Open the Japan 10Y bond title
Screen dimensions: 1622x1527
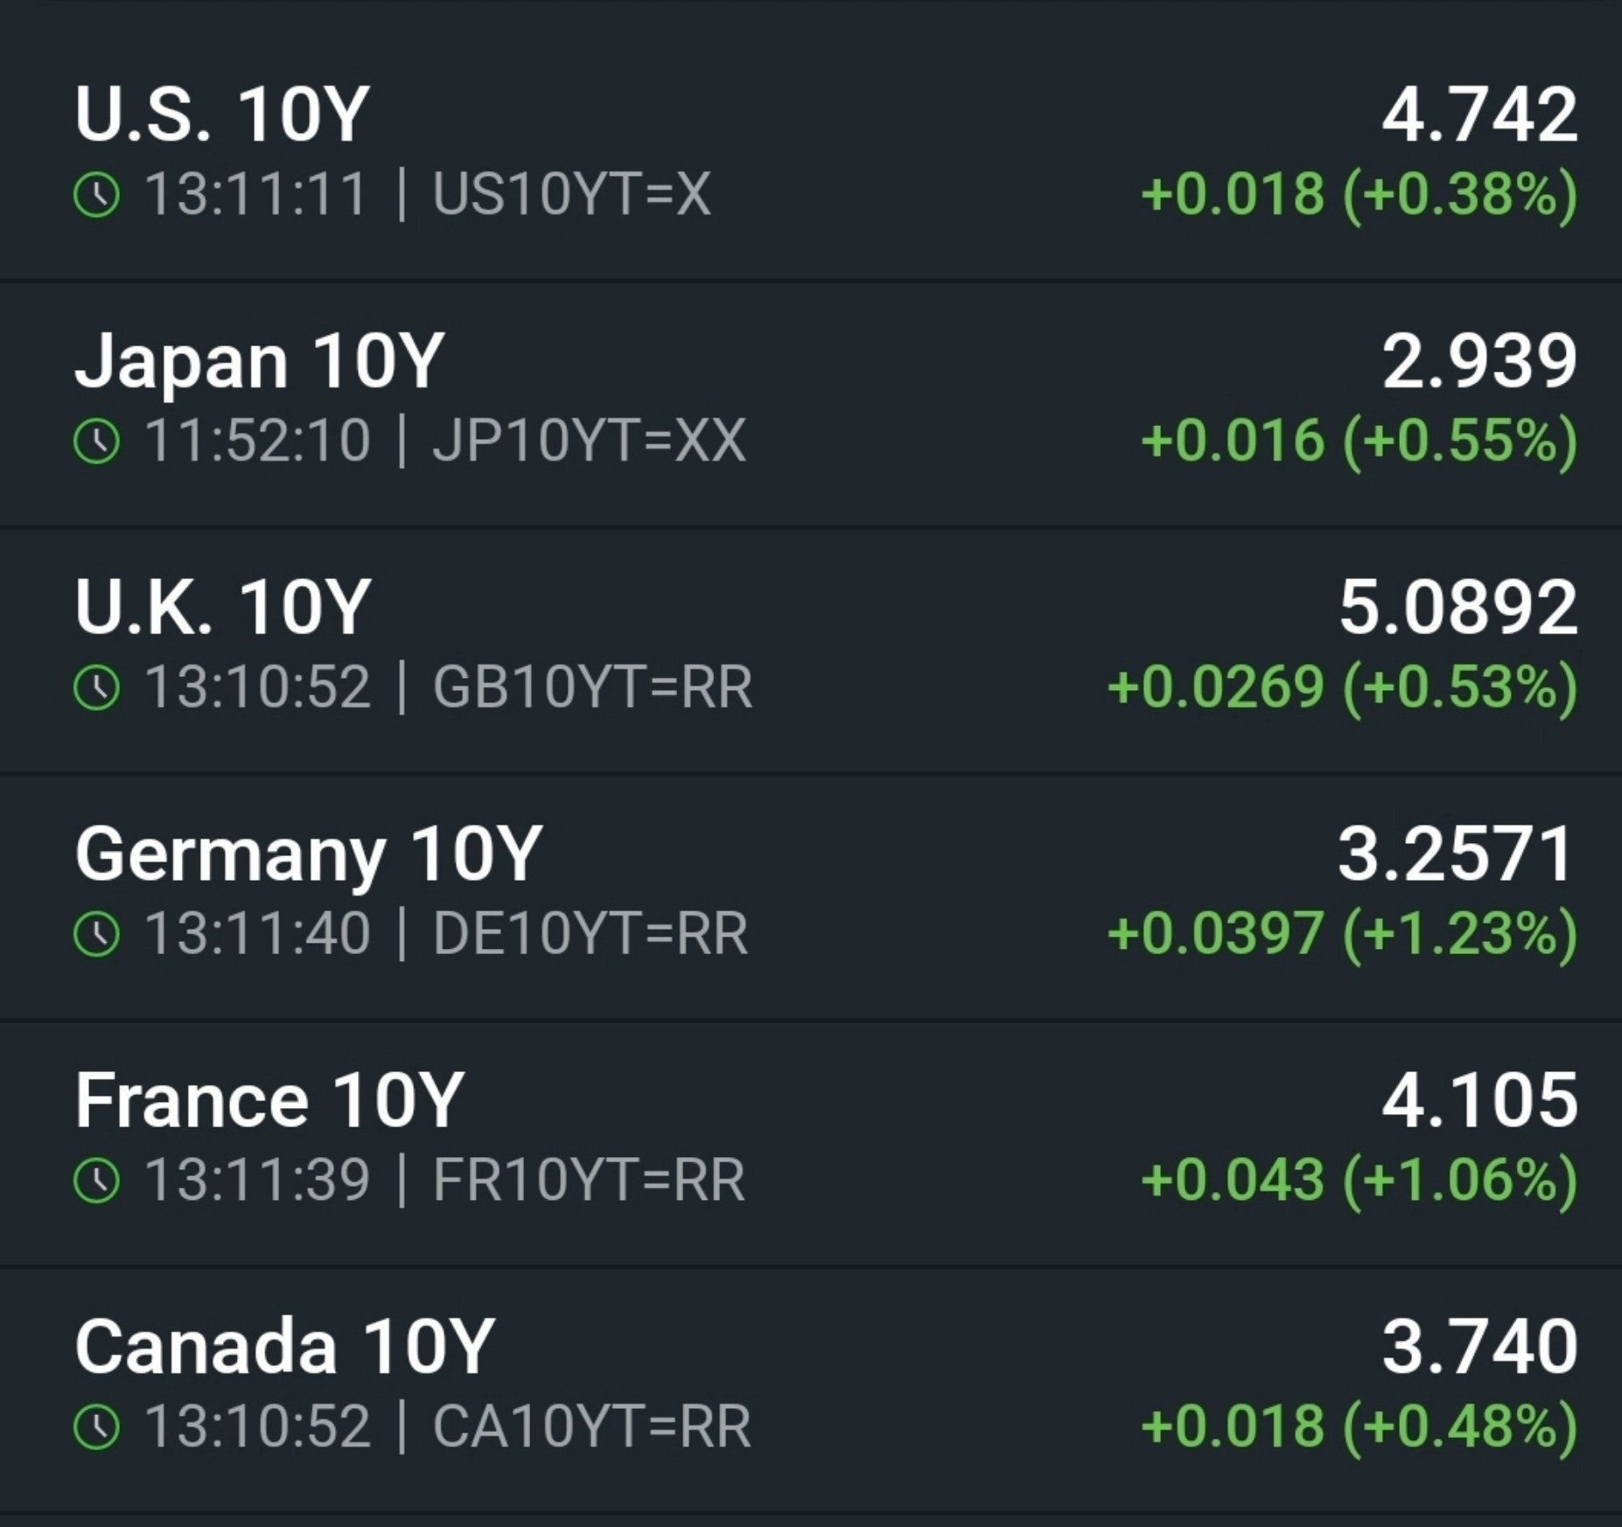tap(260, 362)
